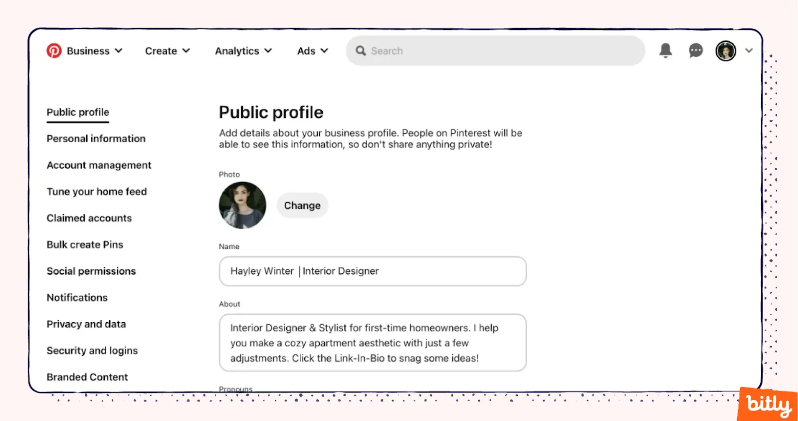Open Tune your home feed
Screen dimensions: 798x421
pyautogui.click(x=97, y=192)
